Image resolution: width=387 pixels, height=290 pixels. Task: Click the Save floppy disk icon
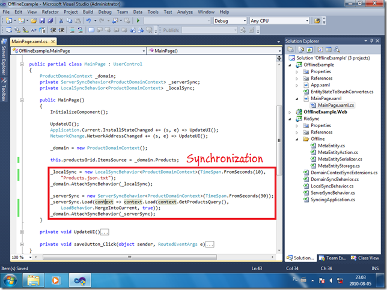(x=42, y=21)
